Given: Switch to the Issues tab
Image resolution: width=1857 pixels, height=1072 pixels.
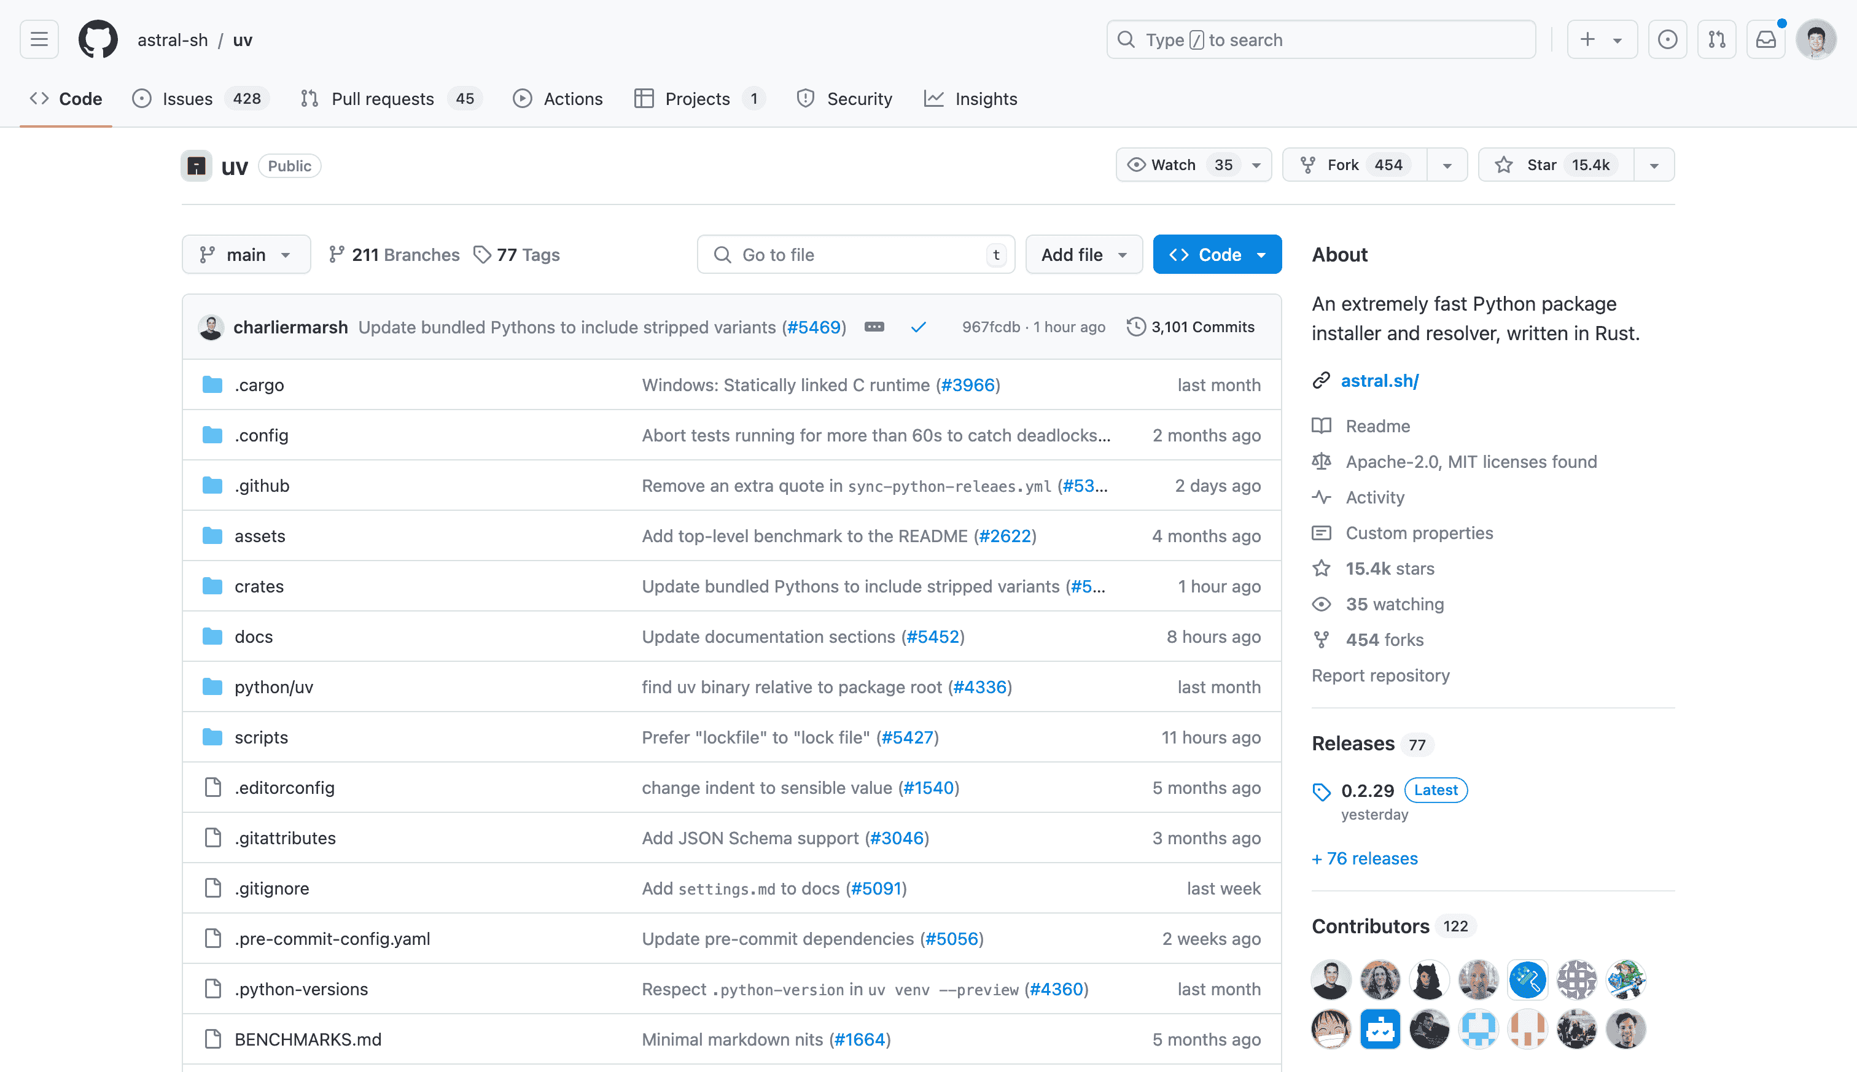Looking at the screenshot, I should (x=187, y=99).
